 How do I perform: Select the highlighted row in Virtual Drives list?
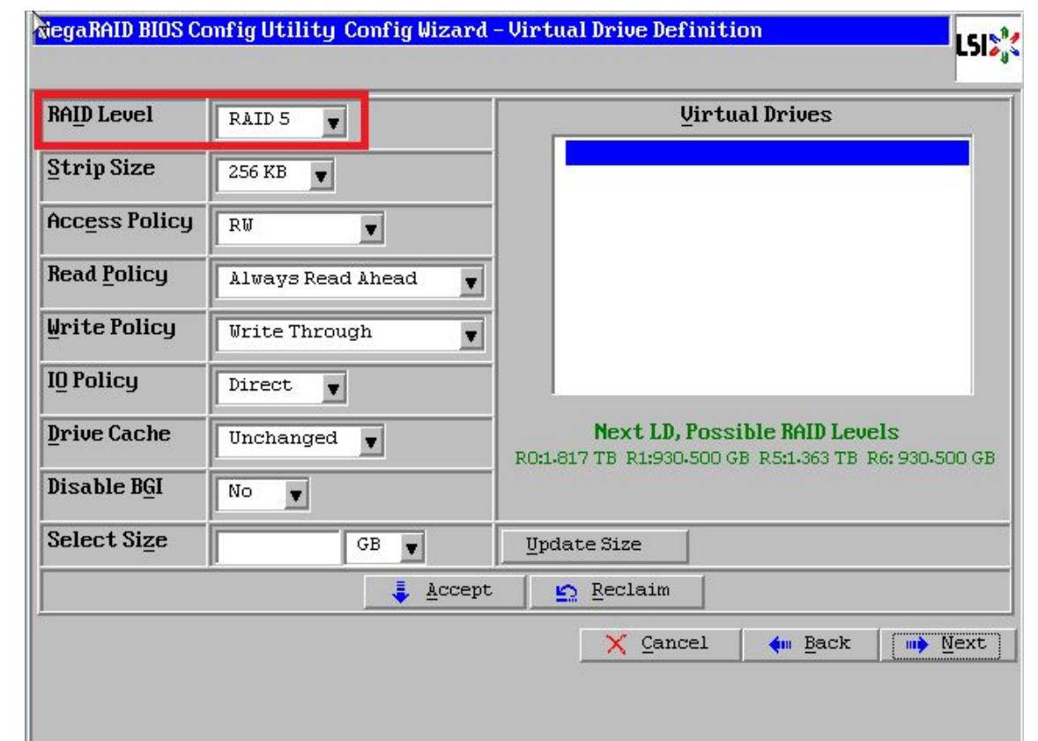[x=767, y=152]
